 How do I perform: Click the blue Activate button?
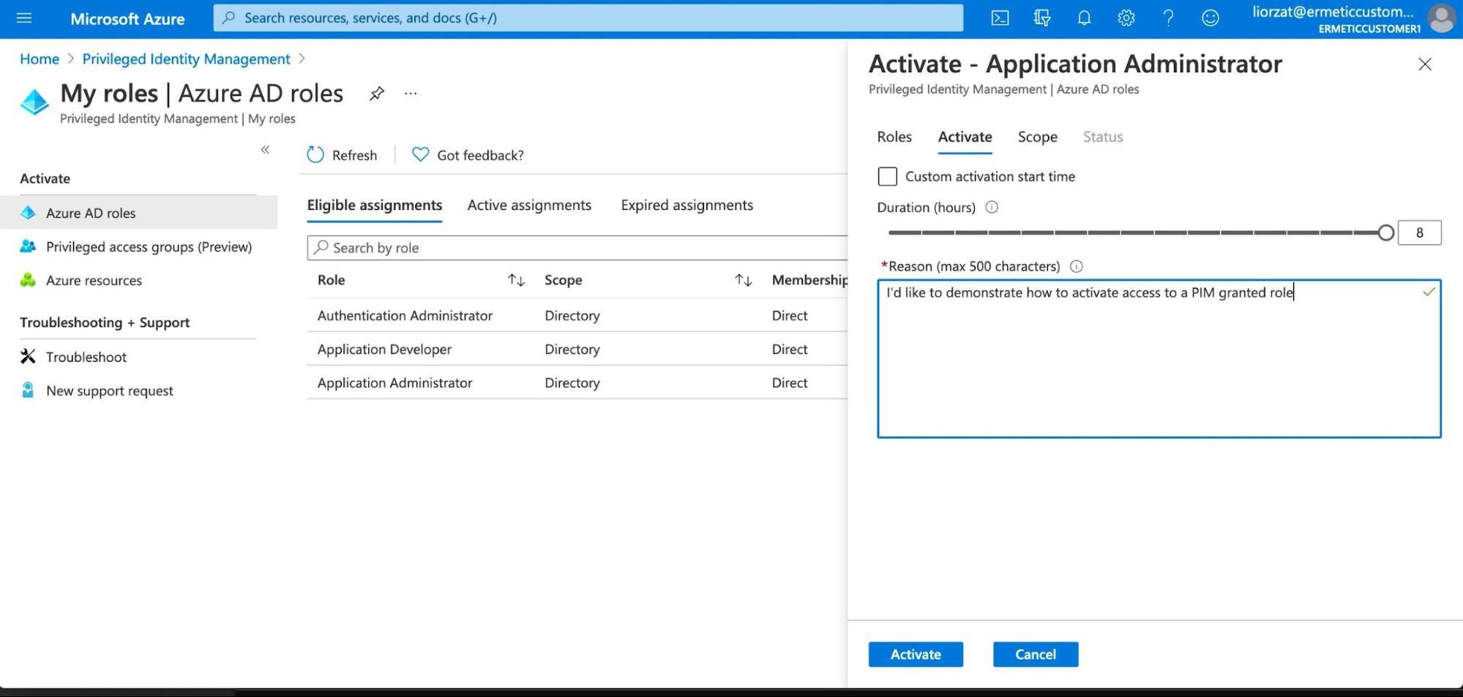click(x=916, y=655)
